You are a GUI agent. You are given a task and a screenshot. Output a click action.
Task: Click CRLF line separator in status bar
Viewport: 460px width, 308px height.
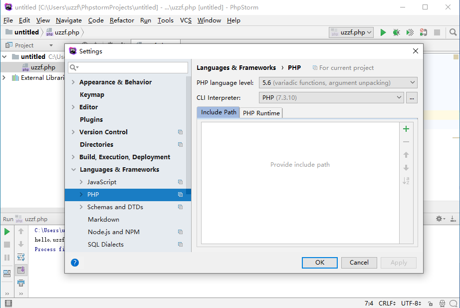pyautogui.click(x=387, y=304)
